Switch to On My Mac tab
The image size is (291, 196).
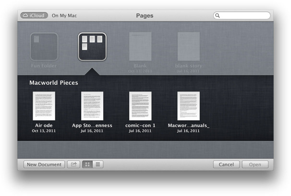(x=64, y=15)
